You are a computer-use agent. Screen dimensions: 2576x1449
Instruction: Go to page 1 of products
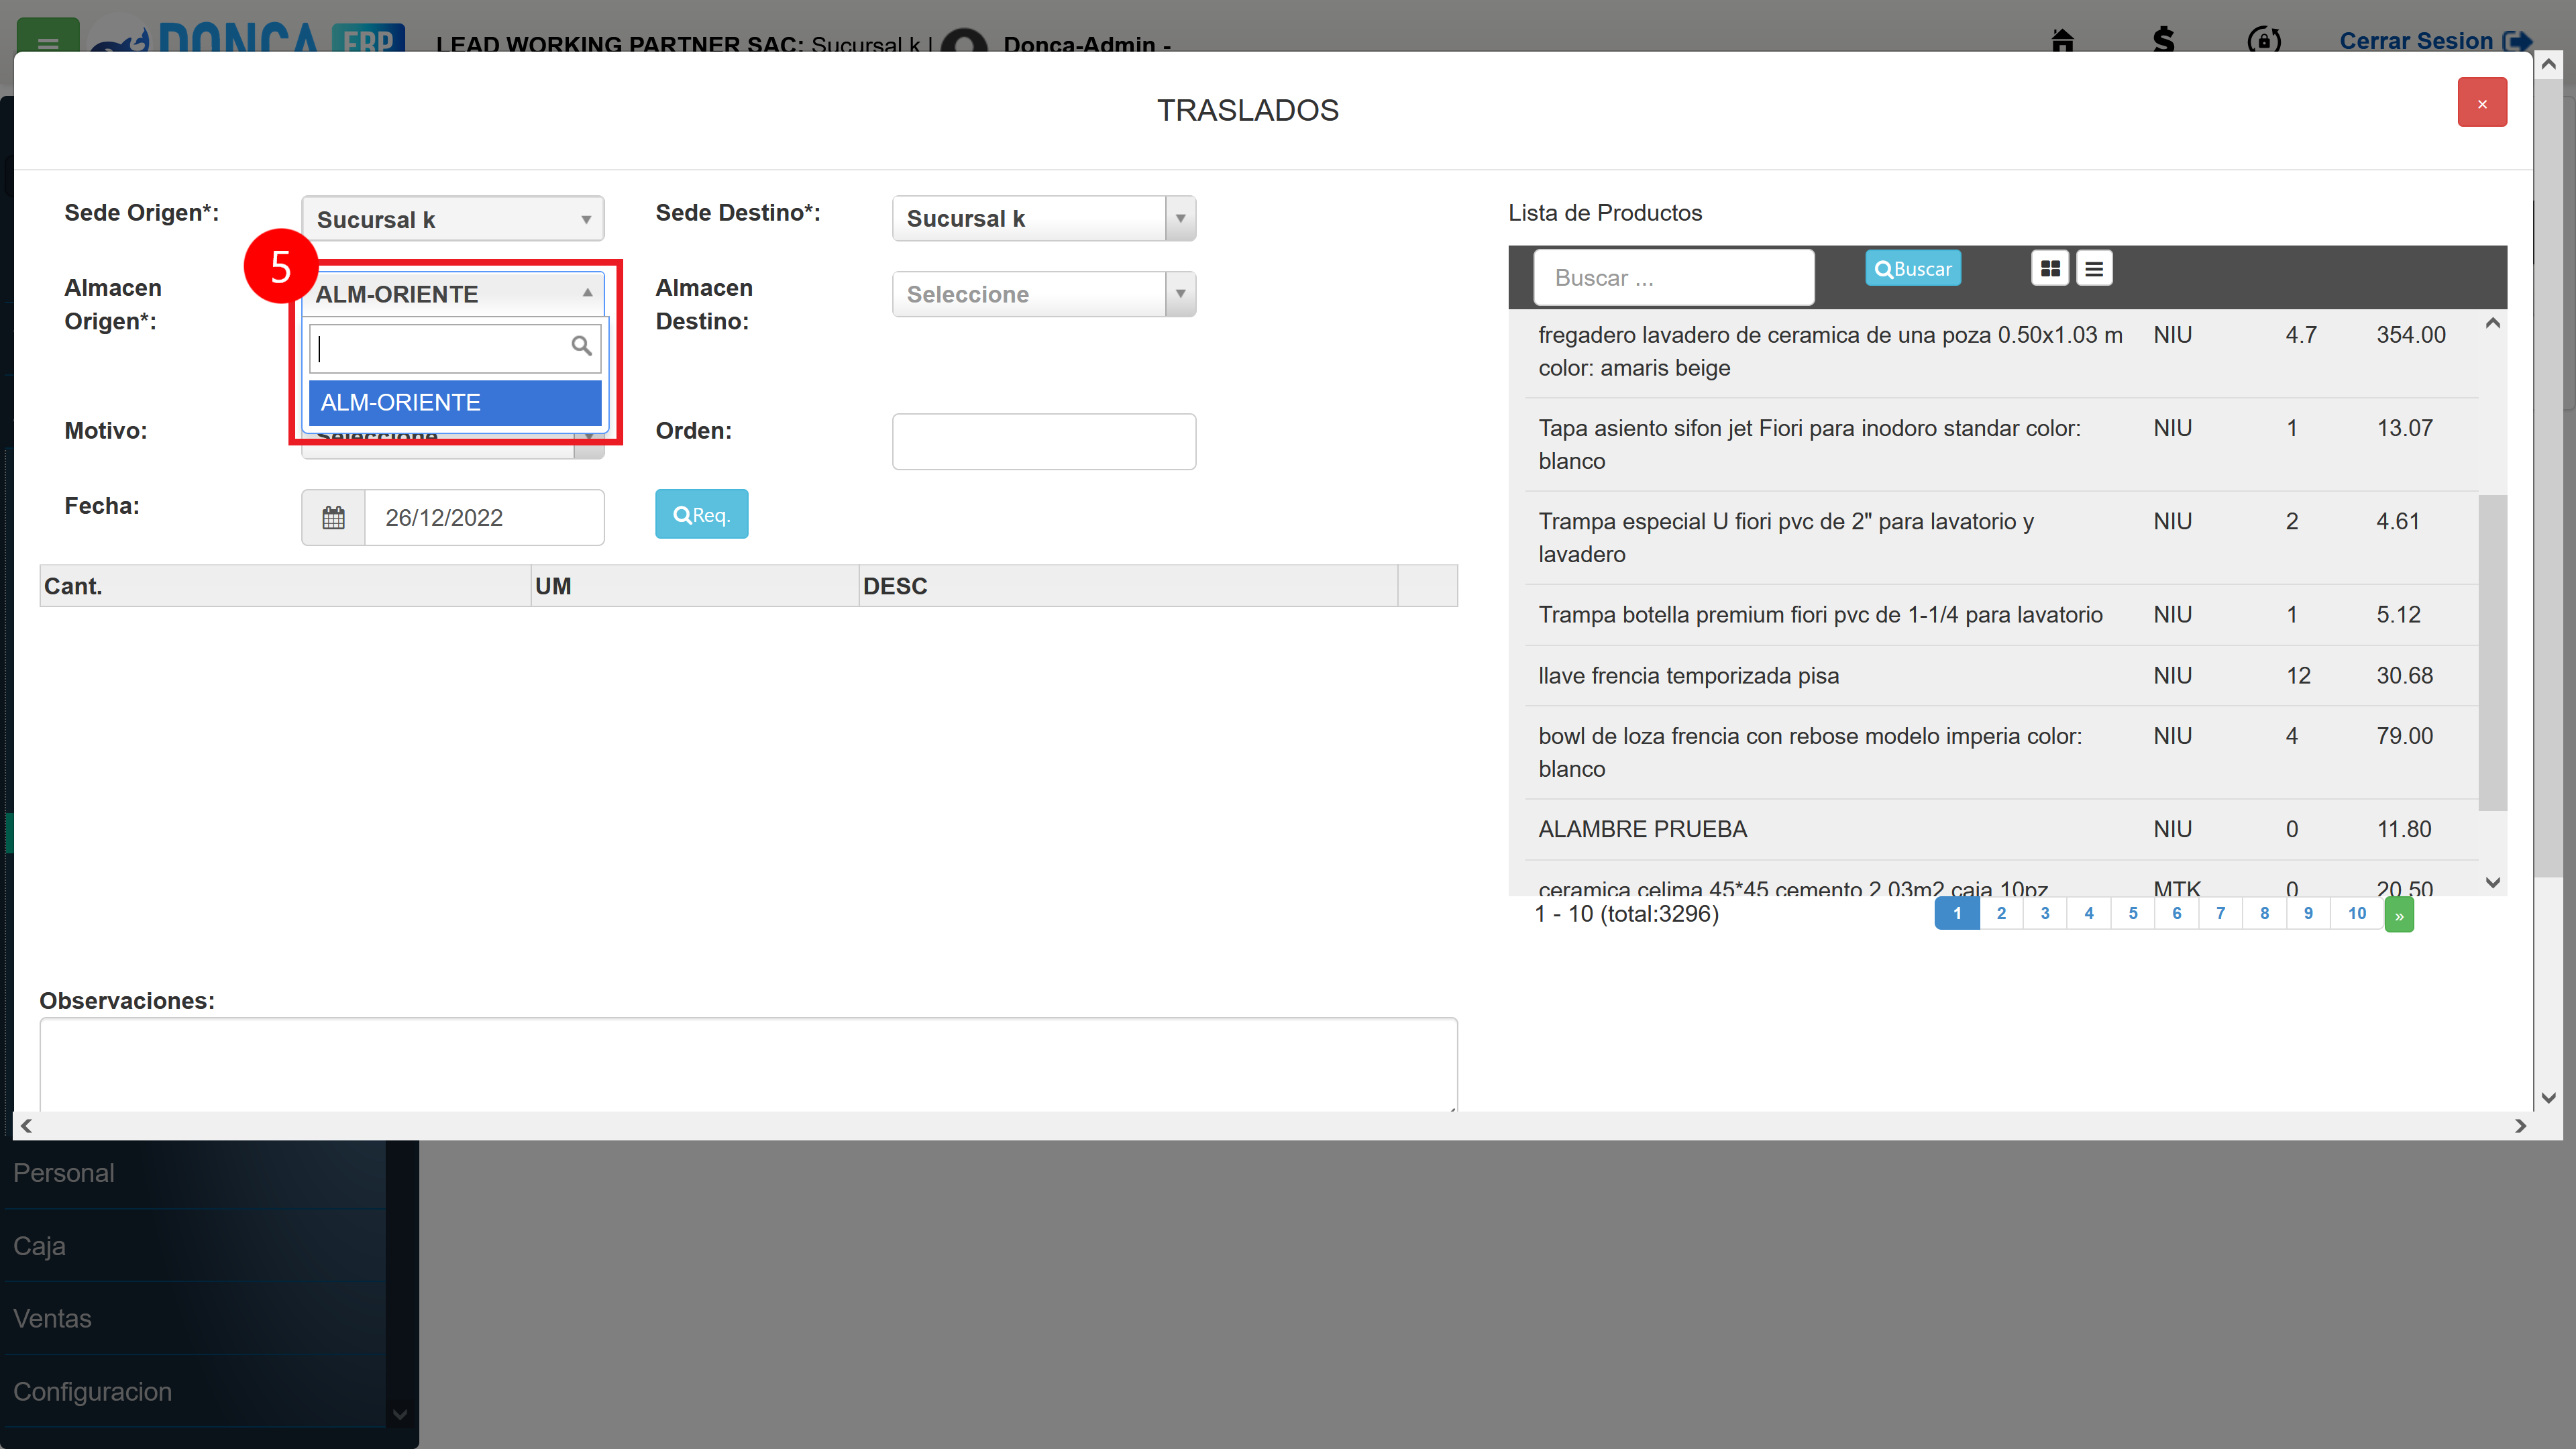(1957, 913)
